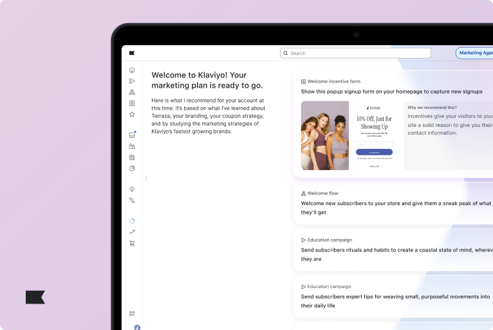
Task: Open Education campaign card about weaving movements
Action: [x=393, y=296]
